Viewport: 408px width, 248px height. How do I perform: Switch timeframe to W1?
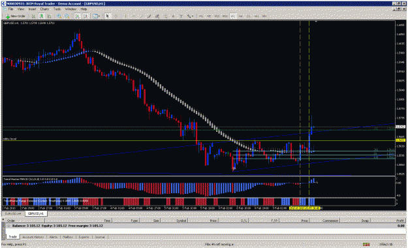coord(257,16)
